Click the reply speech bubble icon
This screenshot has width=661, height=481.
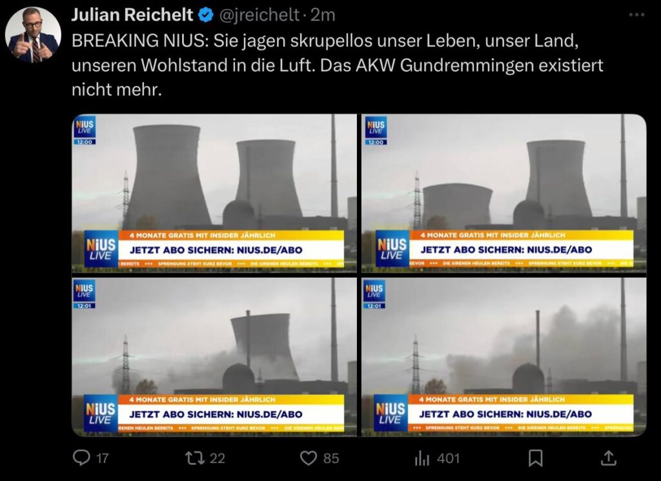pos(81,458)
